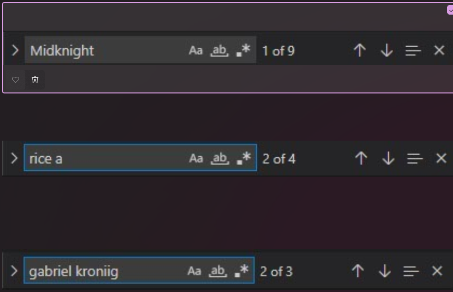Enable Match Whole Word for Midknight search
Viewport: 453px width, 292px height.
[219, 51]
